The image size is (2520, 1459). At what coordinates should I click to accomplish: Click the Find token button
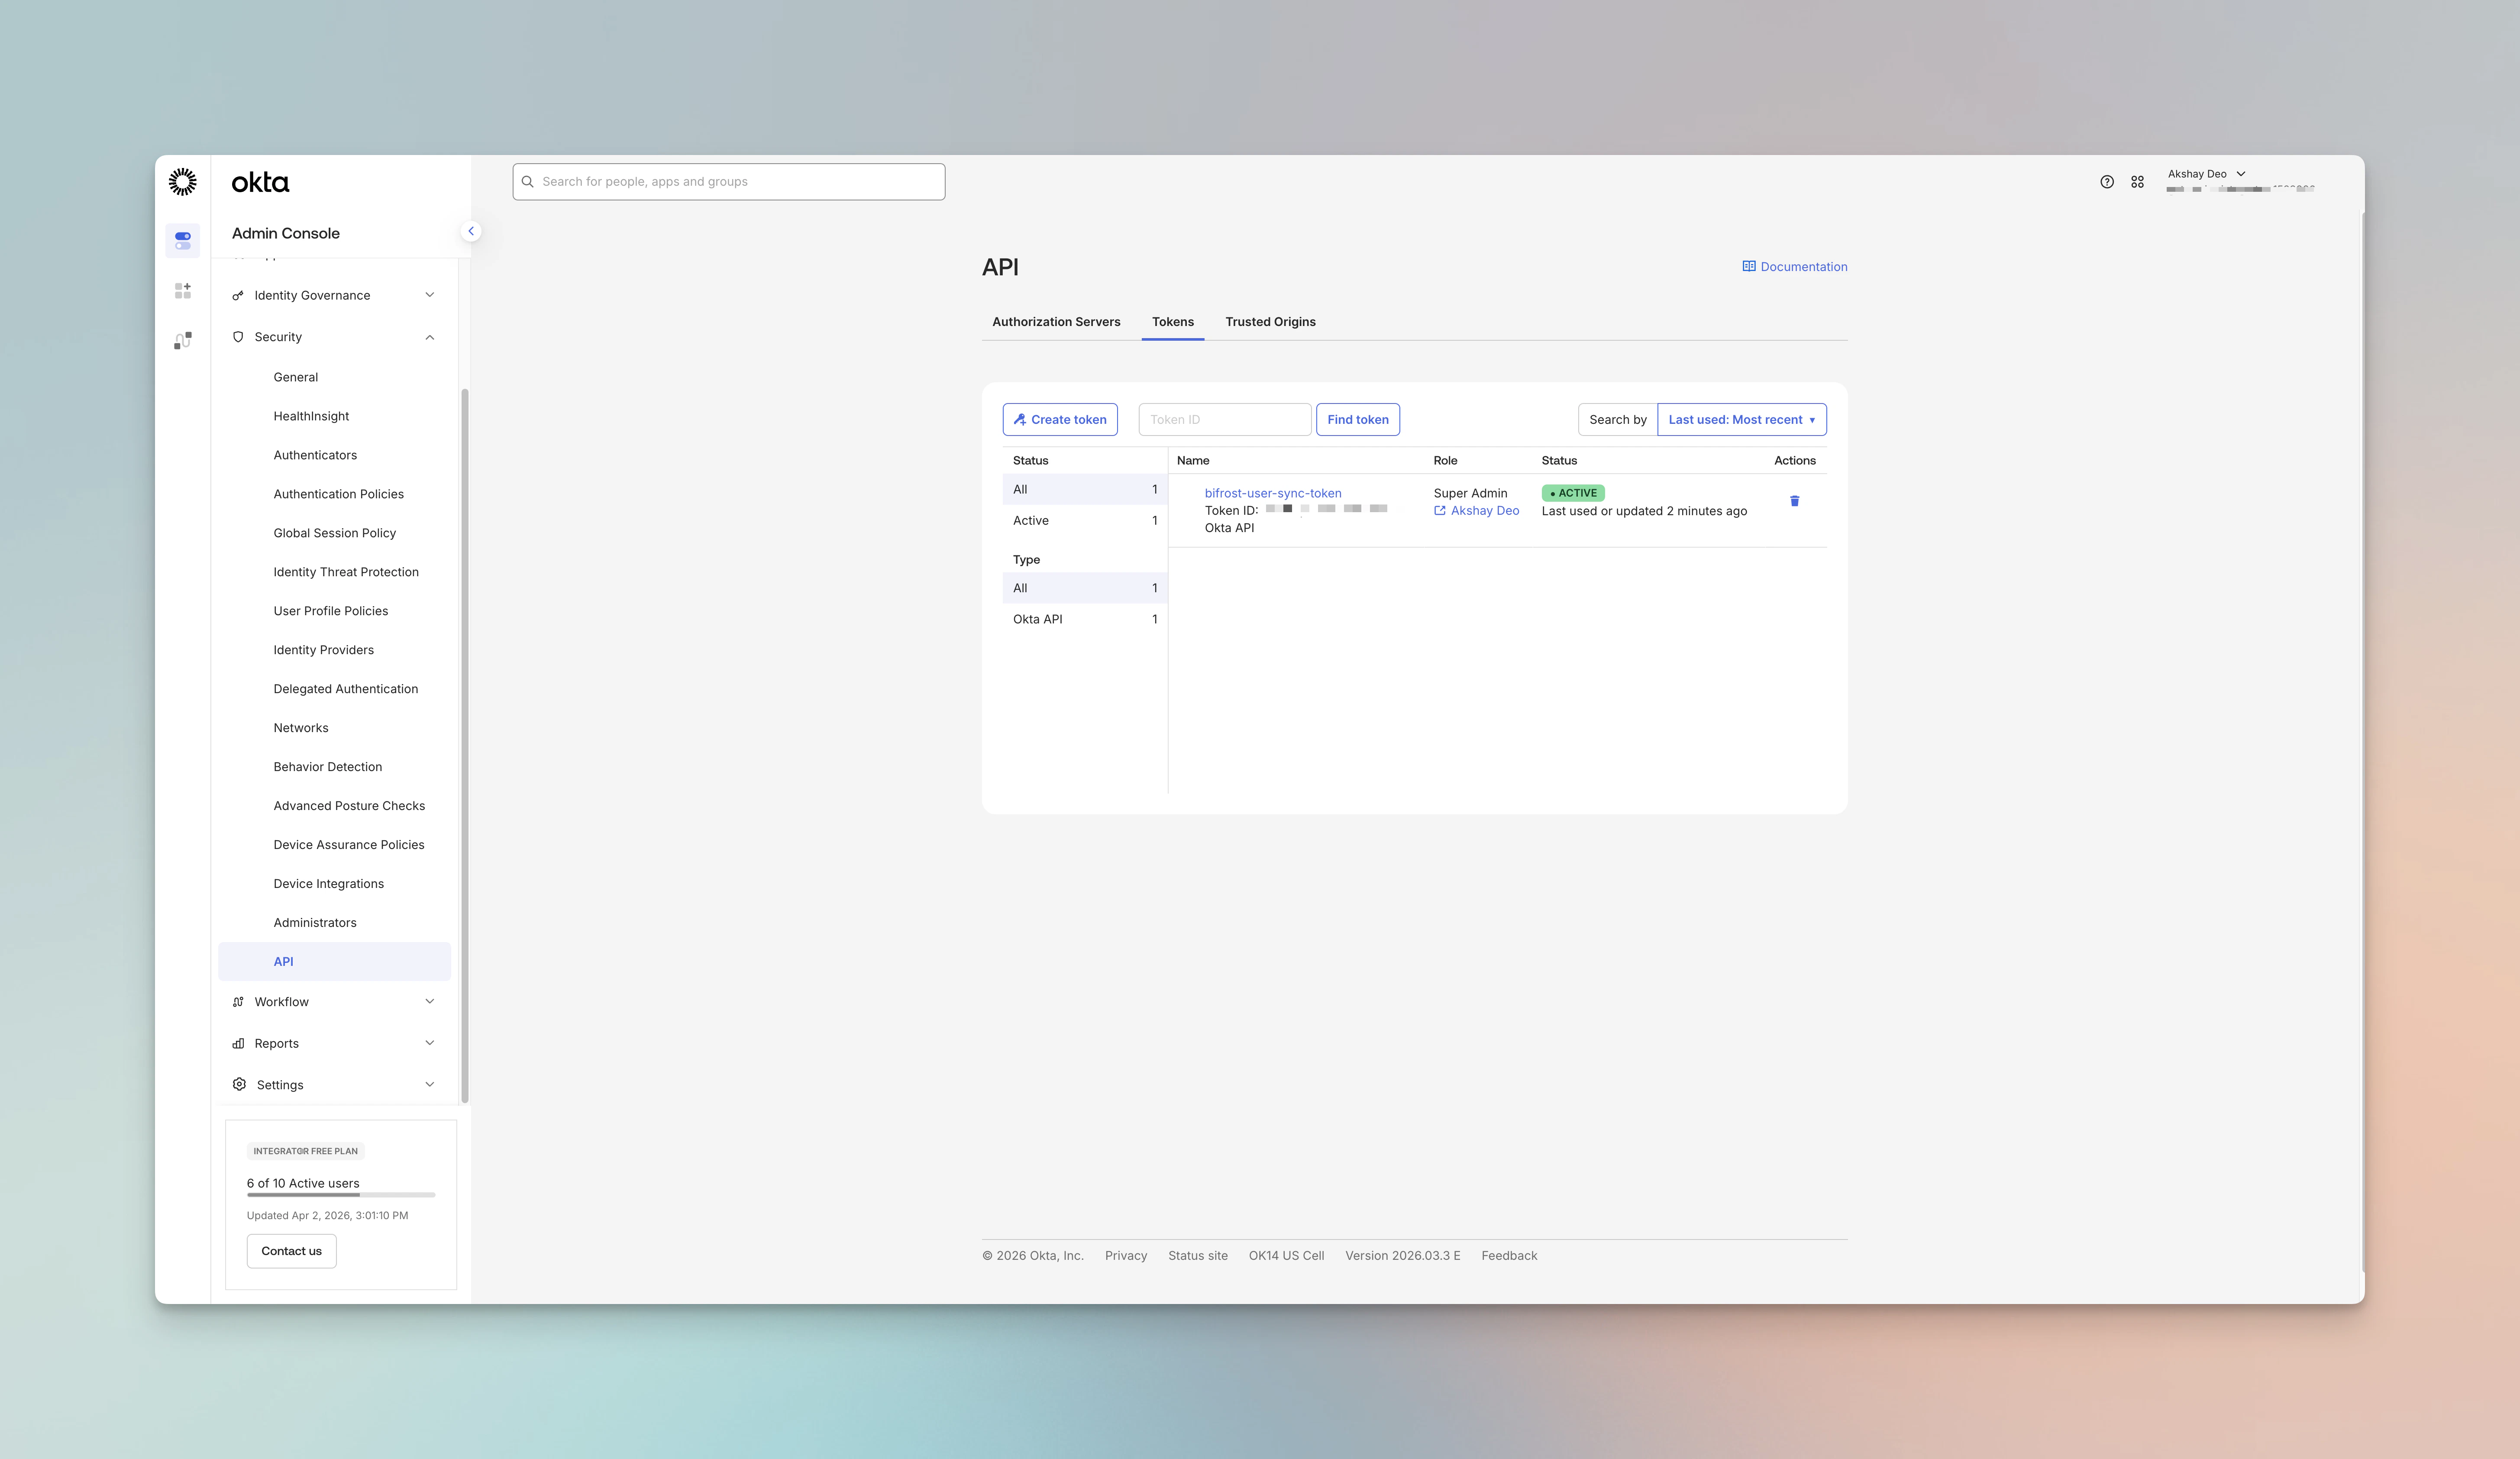click(x=1358, y=420)
